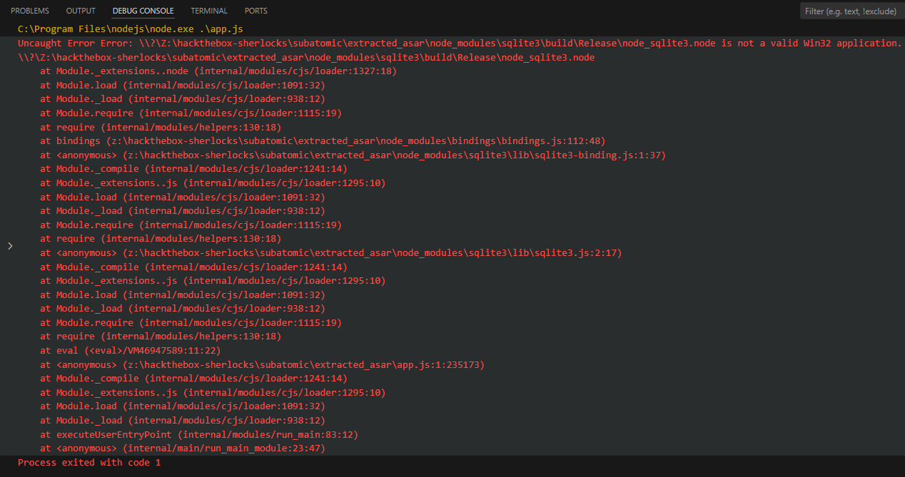
Task: Switch to the Terminal tab
Action: (x=209, y=11)
